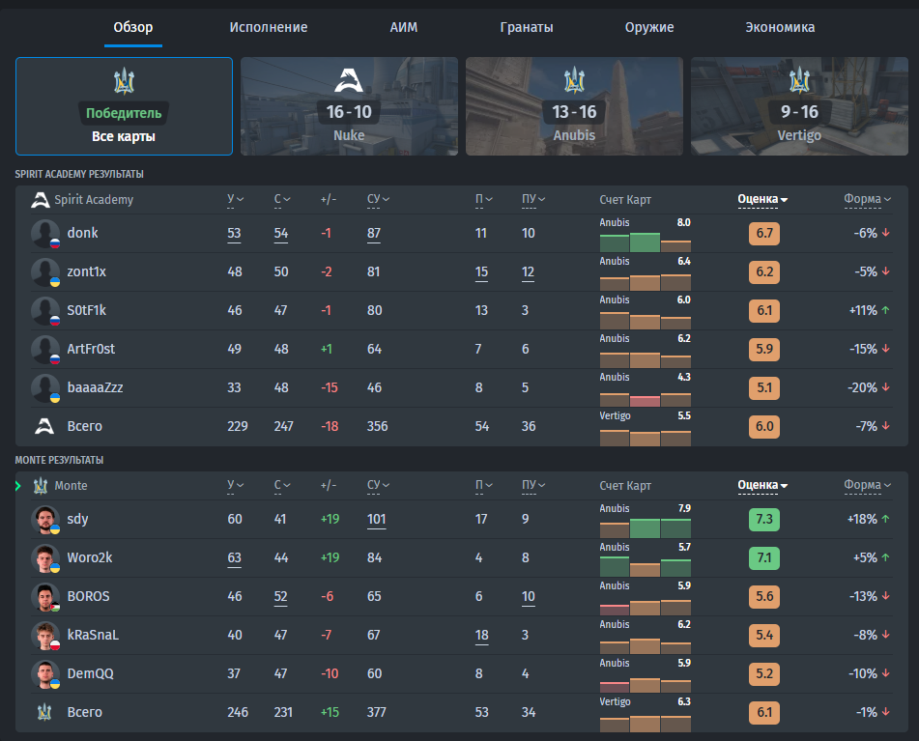
Task: Select the Nuke 16-10 map card
Action: pos(349,106)
